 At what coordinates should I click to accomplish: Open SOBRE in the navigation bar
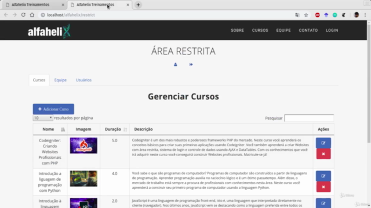click(x=237, y=30)
